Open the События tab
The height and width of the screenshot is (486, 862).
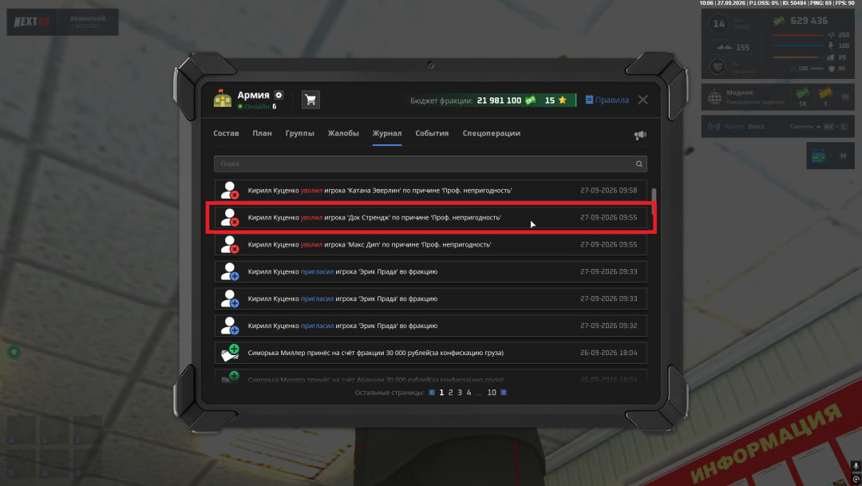pos(432,133)
